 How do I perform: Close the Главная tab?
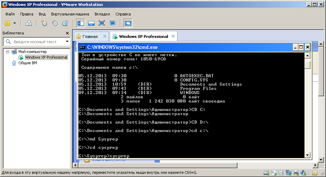[x=105, y=36]
